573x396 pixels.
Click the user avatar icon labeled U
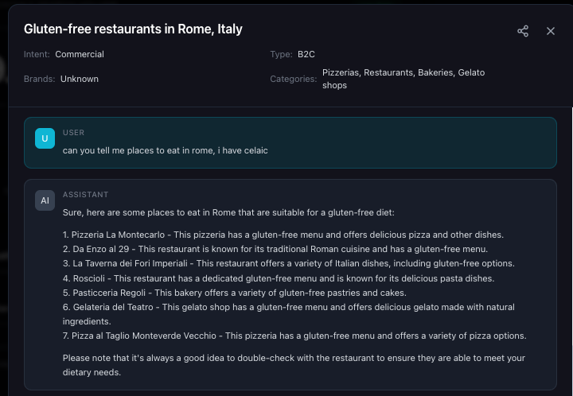click(45, 138)
